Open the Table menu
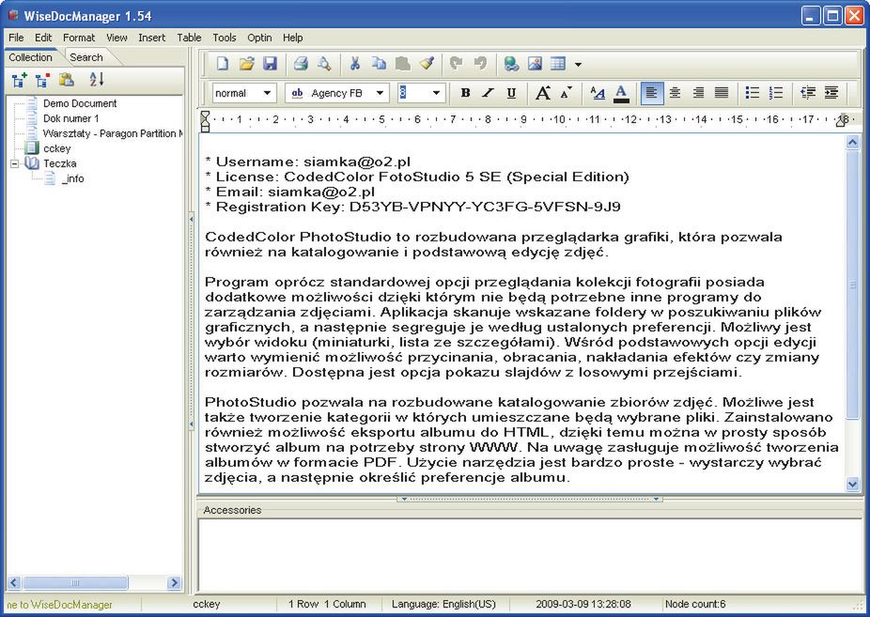Image resolution: width=870 pixels, height=617 pixels. pyautogui.click(x=189, y=38)
